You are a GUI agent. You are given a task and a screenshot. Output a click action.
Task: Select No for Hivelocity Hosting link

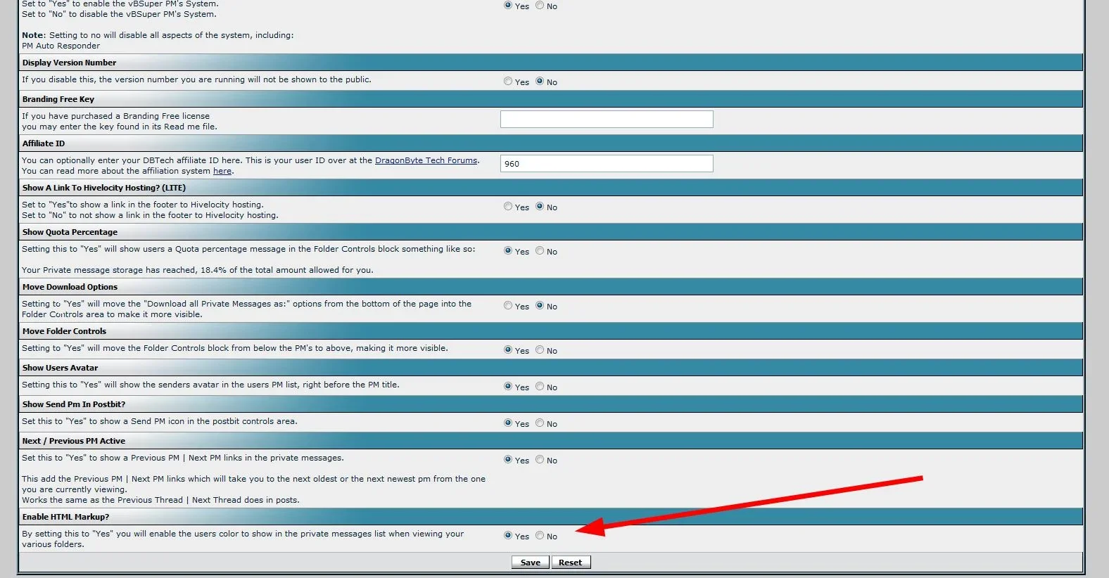click(x=540, y=207)
